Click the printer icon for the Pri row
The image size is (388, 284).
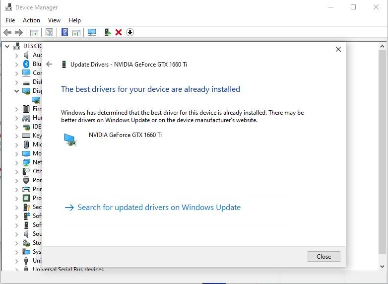pyautogui.click(x=26, y=189)
